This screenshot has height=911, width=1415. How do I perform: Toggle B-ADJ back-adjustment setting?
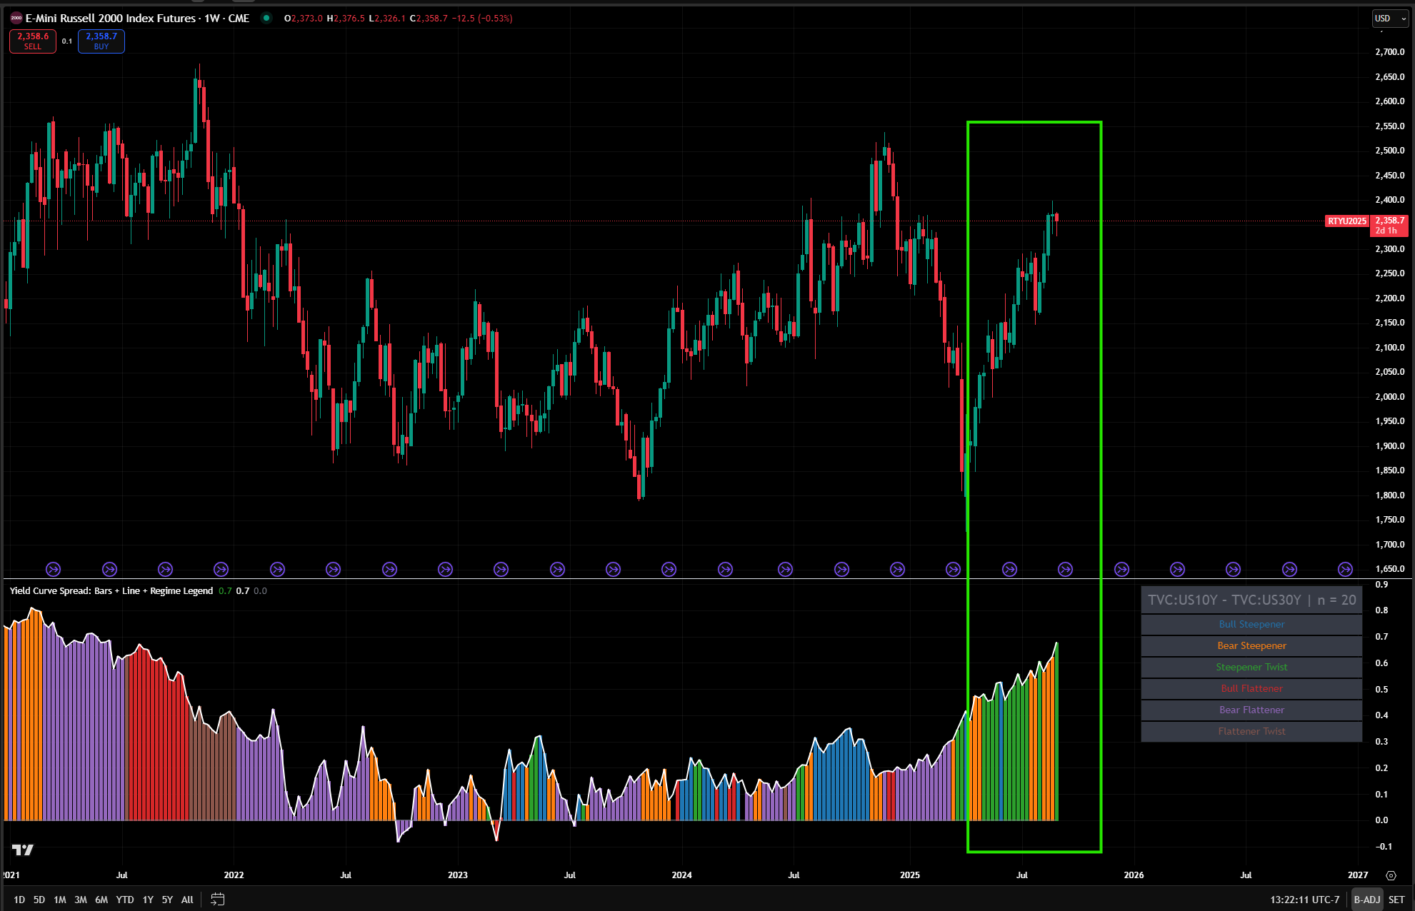point(1366,900)
